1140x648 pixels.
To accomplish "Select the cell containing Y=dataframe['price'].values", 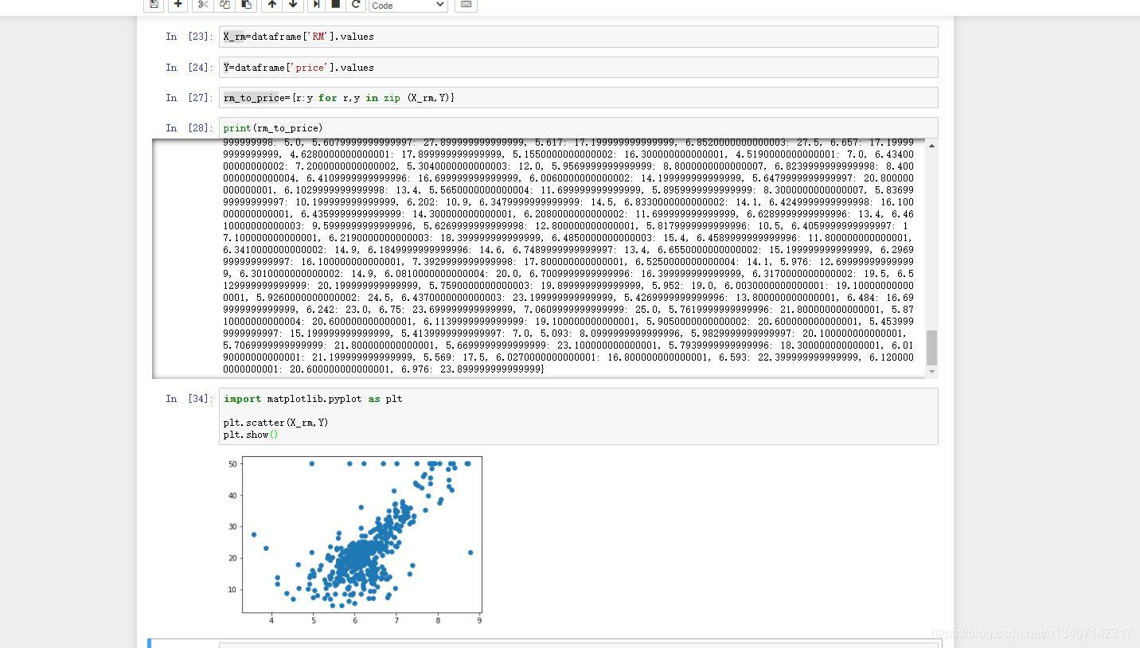I will coord(578,68).
